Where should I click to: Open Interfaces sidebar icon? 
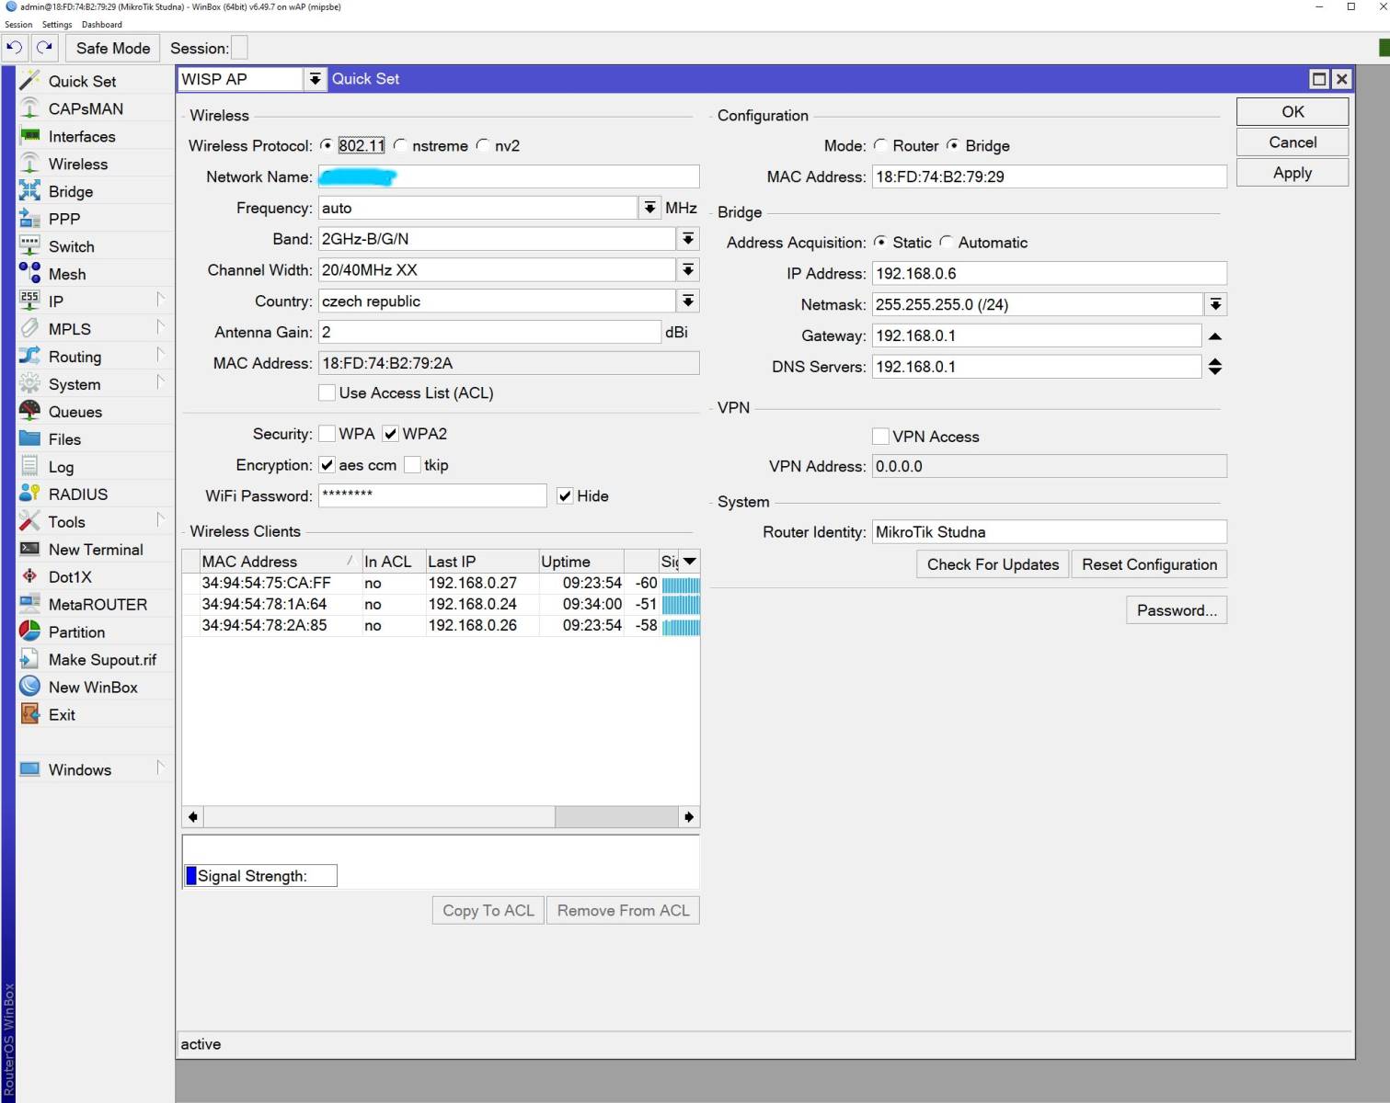(x=29, y=136)
